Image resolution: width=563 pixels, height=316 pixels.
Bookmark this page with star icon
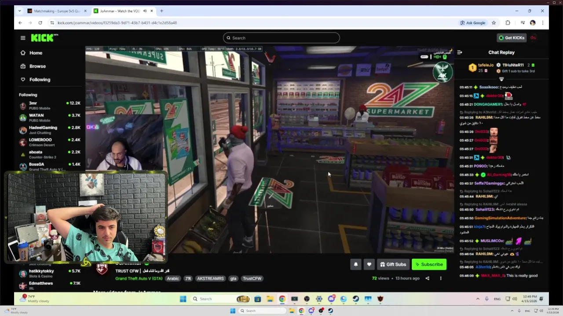pyautogui.click(x=494, y=23)
